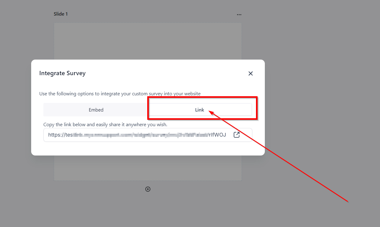Image resolution: width=380 pixels, height=227 pixels.
Task: Click the 'Copy the link below' instruction text
Action: pyautogui.click(x=105, y=125)
